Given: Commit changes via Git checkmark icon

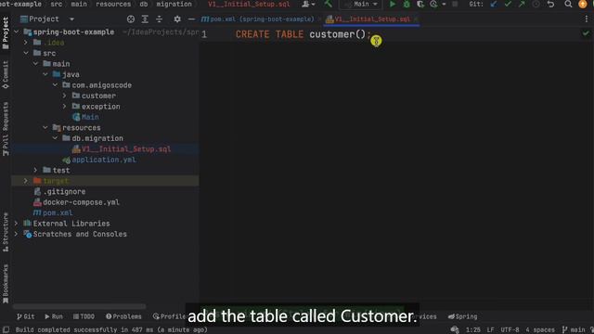Looking at the screenshot, I should (508, 4).
